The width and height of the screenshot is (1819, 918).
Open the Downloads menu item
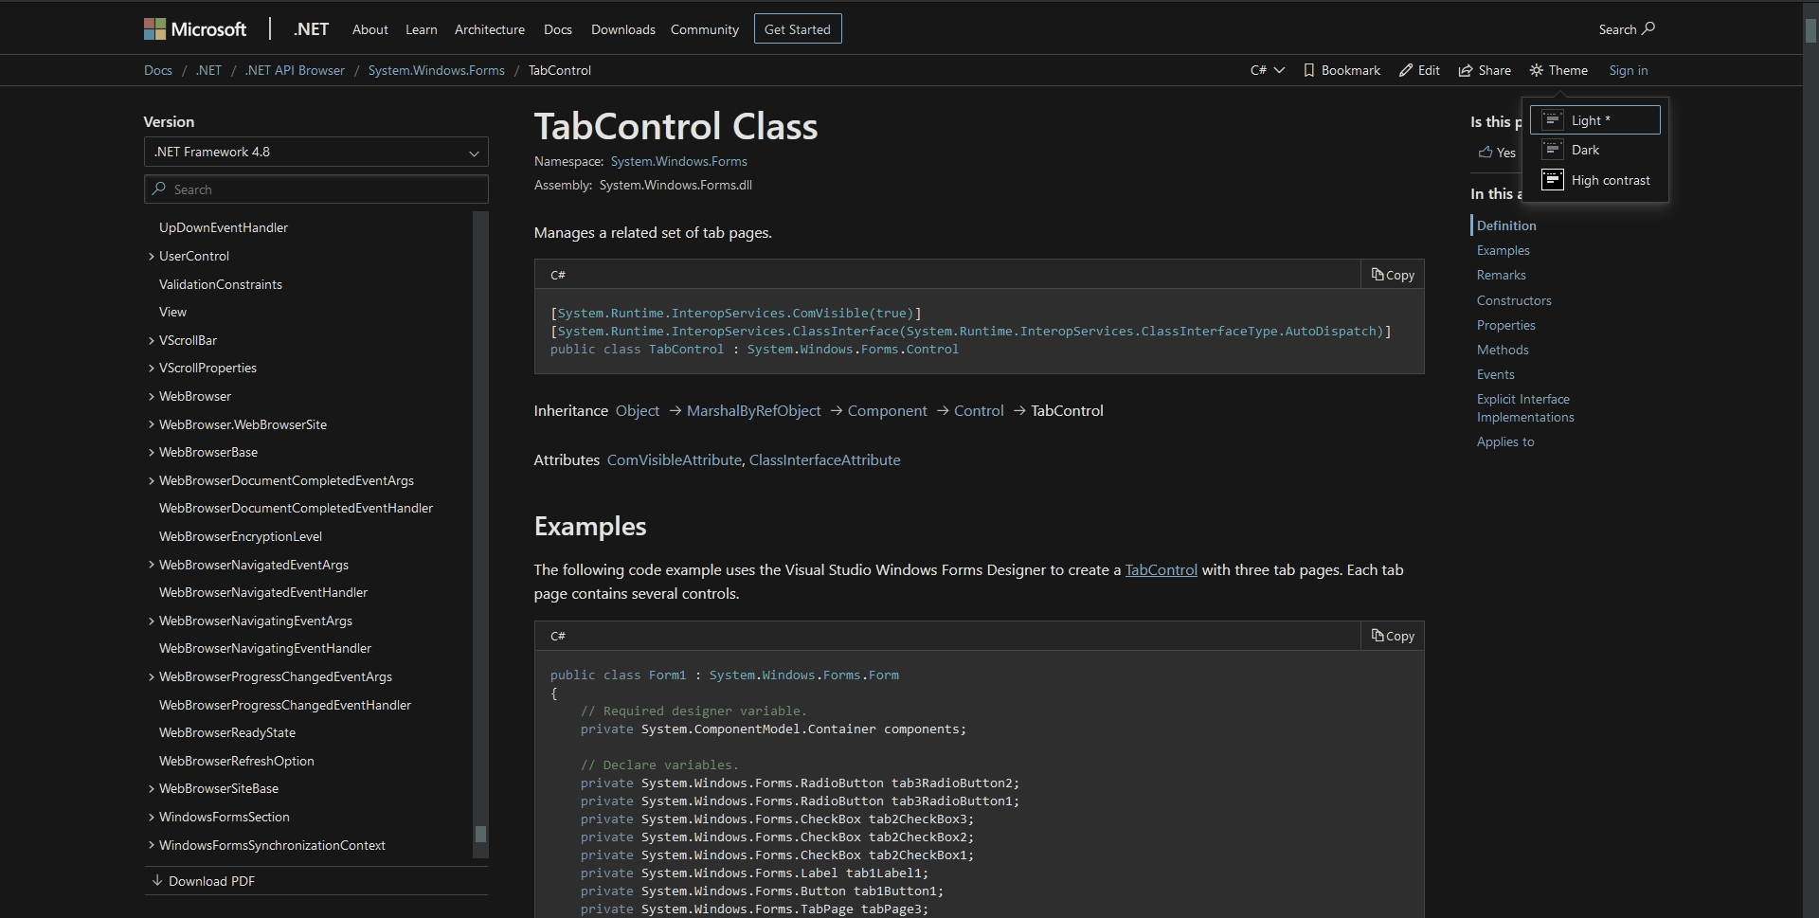click(623, 29)
